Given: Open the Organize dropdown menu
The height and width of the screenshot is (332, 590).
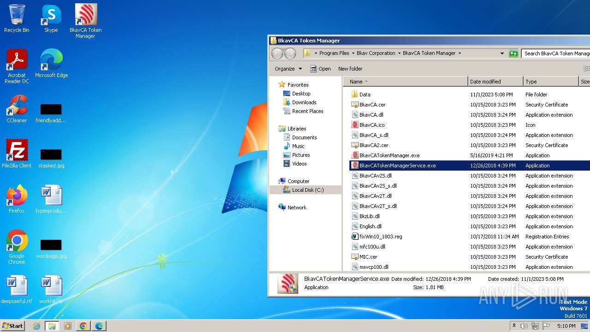Looking at the screenshot, I should point(288,69).
